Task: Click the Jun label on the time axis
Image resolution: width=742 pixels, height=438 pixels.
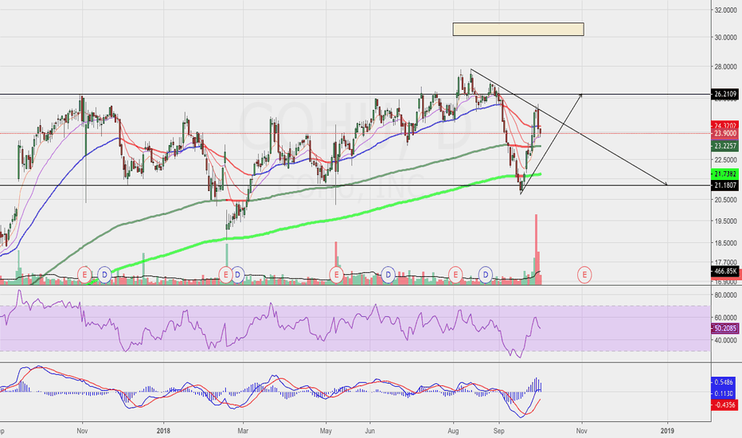Action: 369,431
